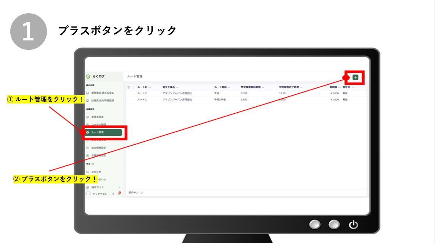Image resolution: width=435 pixels, height=243 pixels.
Task: Open the 発注企業名 column dropdown arrow
Action: pyautogui.click(x=177, y=87)
